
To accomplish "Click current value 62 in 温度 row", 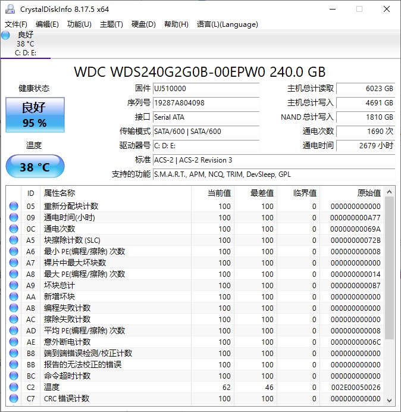I will [x=226, y=388].
